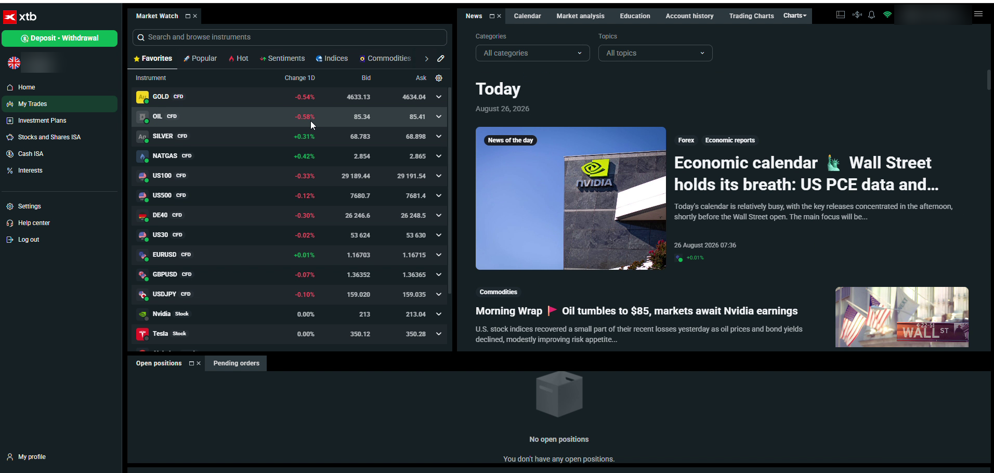Click the xtb logo
The width and height of the screenshot is (994, 473).
(x=20, y=17)
